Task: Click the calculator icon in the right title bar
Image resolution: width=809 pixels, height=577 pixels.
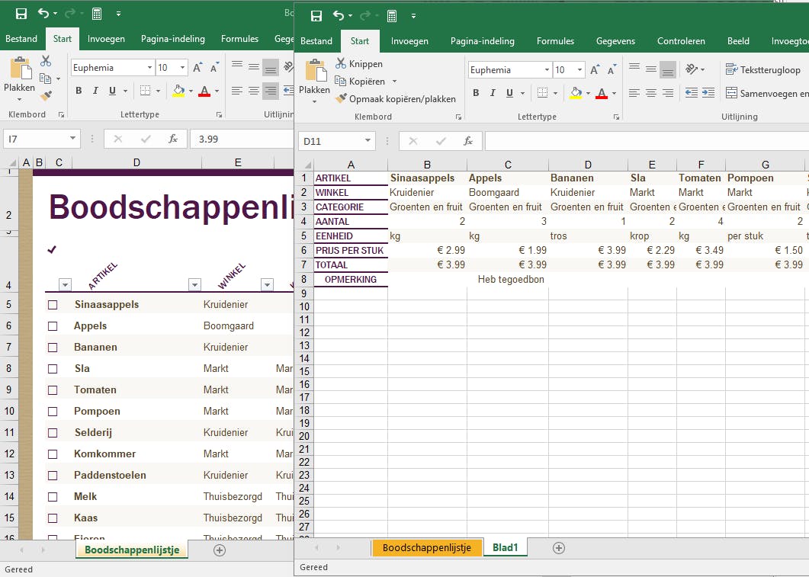Action: [x=391, y=16]
